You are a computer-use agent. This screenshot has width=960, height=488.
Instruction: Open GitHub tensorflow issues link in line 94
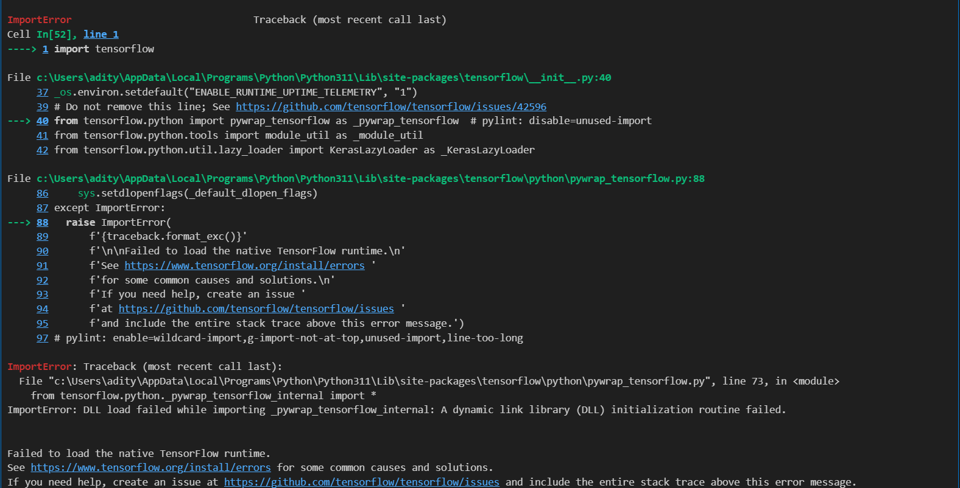[256, 308]
